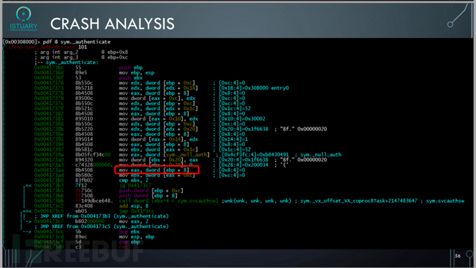This screenshot has width=476, height=268.
Task: Select the sym._authenticate function label
Action: click(x=72, y=62)
